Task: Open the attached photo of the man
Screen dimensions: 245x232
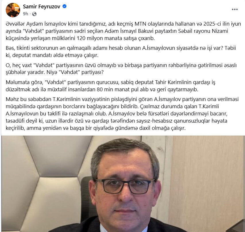Action: pyautogui.click(x=123, y=184)
